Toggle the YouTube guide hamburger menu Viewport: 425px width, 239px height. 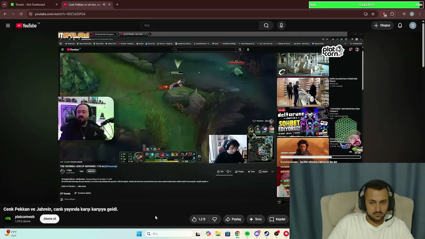[8, 26]
